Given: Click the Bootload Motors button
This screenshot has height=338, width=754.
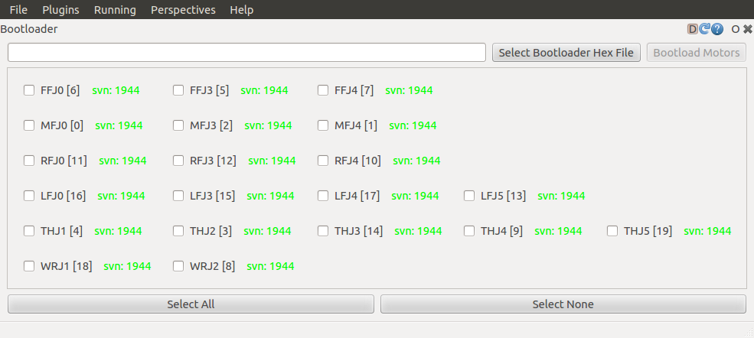Looking at the screenshot, I should click(x=697, y=52).
